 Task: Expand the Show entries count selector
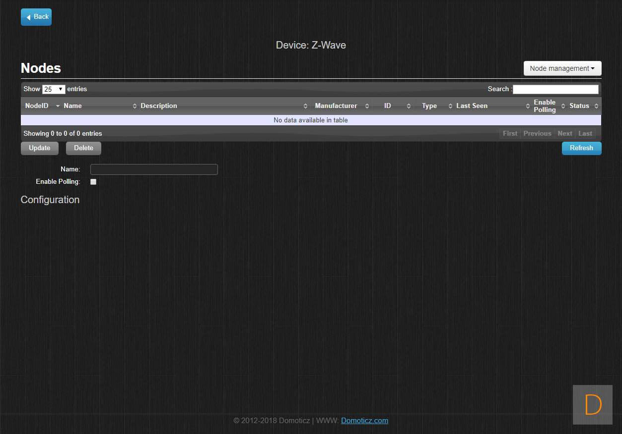point(54,89)
